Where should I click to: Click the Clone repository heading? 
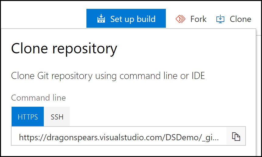coord(64,48)
